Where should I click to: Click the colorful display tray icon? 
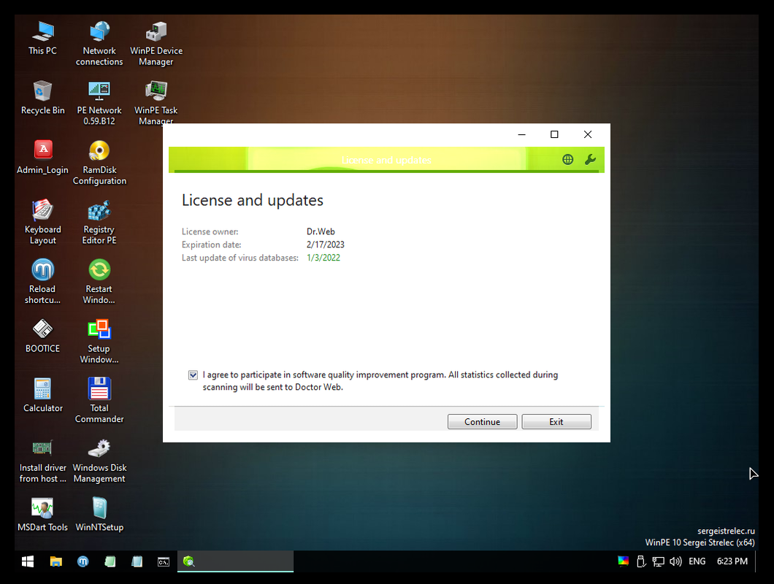coord(624,561)
